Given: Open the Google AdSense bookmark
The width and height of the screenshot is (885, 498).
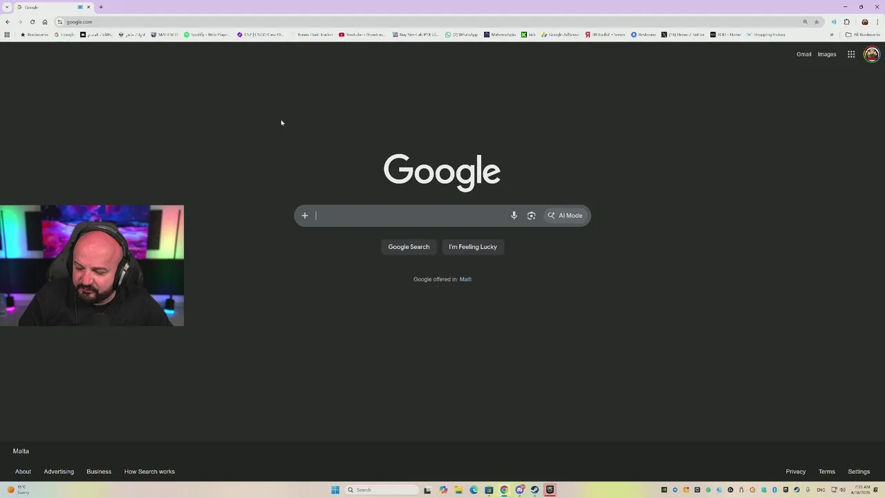Looking at the screenshot, I should [x=560, y=35].
